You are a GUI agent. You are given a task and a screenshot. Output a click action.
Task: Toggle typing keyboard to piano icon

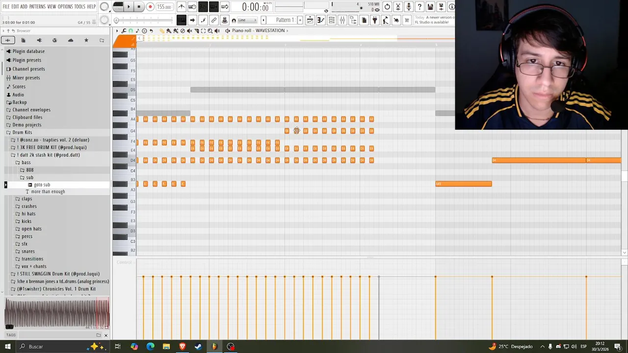tap(182, 20)
